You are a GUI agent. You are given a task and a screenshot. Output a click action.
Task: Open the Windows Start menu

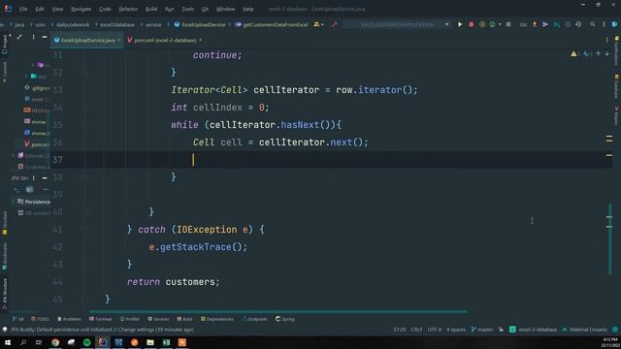coord(8,342)
